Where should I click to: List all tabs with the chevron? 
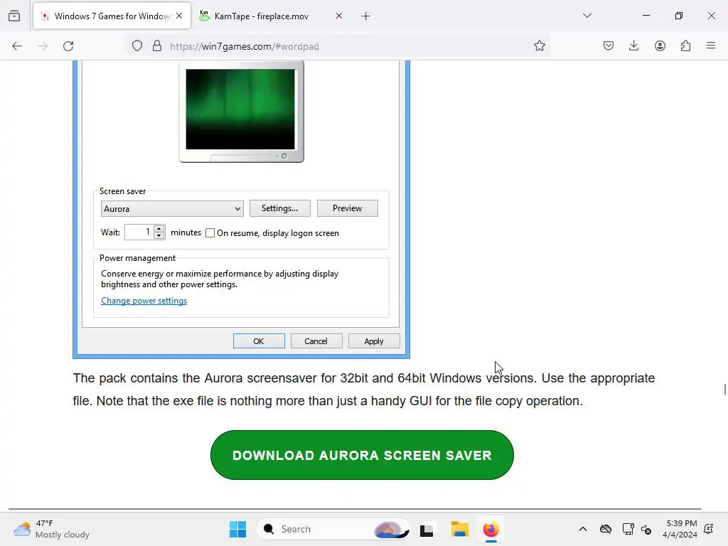tap(587, 16)
